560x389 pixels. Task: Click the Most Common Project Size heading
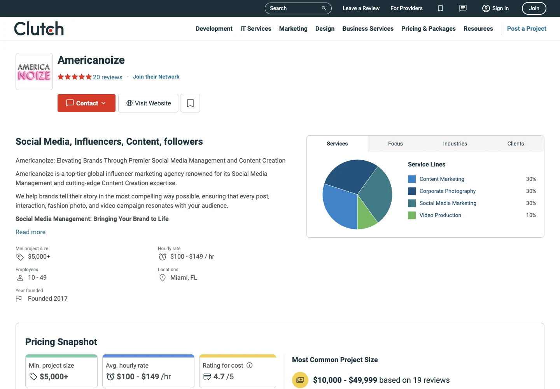pyautogui.click(x=335, y=360)
